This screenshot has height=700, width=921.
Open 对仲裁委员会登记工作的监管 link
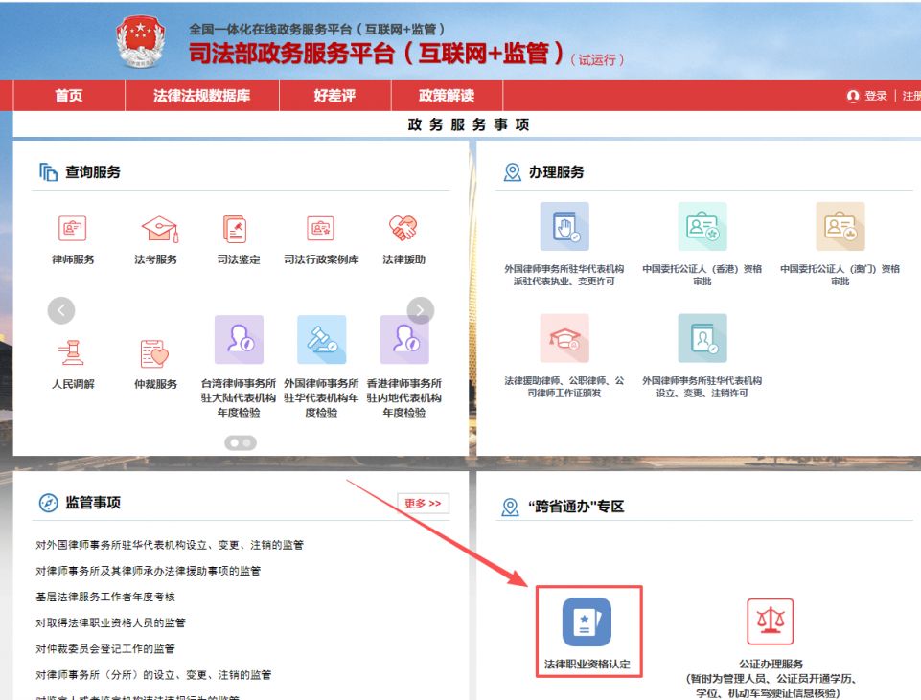105,649
